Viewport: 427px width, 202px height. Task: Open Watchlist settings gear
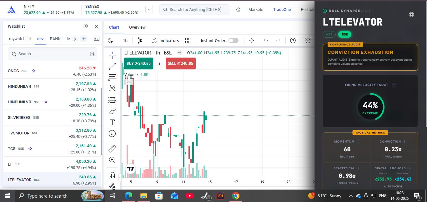86,26
